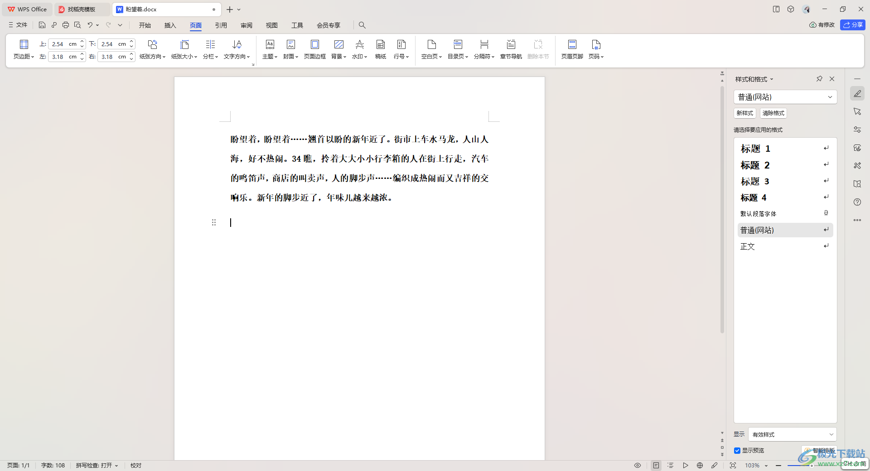Open 纸张方向 paper orientation options
This screenshot has height=471, width=870.
pyautogui.click(x=152, y=49)
